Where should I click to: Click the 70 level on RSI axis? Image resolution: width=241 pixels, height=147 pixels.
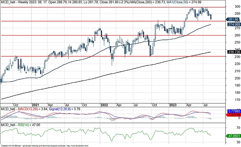(x=238, y=127)
